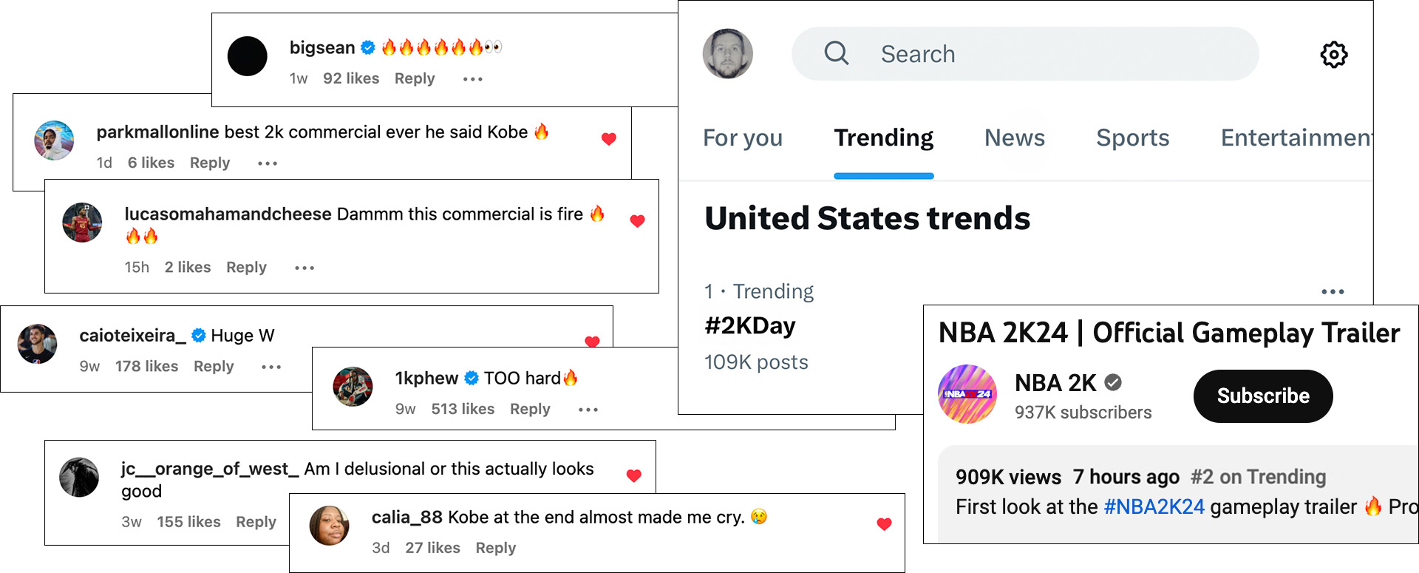Open more options on lucasomahamandcheese's comment

tap(304, 268)
